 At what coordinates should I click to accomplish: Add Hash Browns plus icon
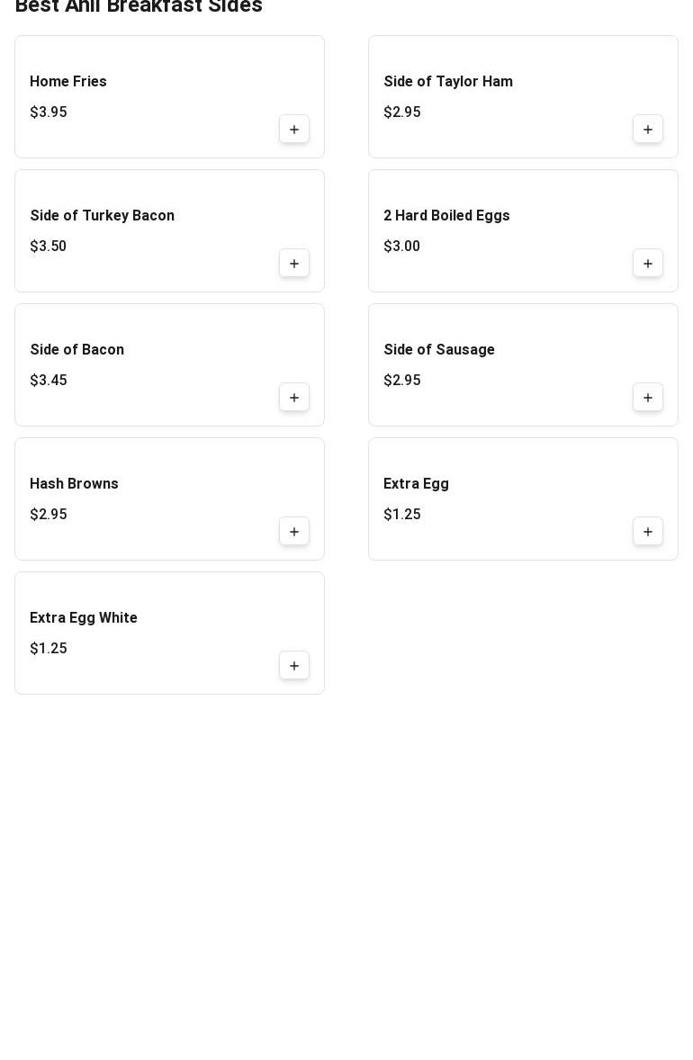294,532
